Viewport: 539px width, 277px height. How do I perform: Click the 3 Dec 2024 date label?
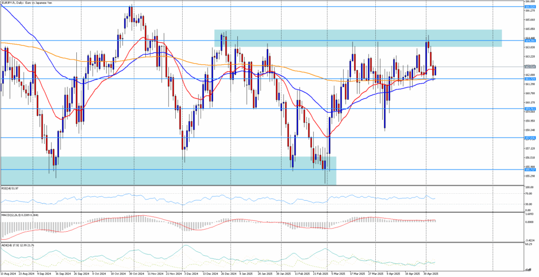coord(191,274)
